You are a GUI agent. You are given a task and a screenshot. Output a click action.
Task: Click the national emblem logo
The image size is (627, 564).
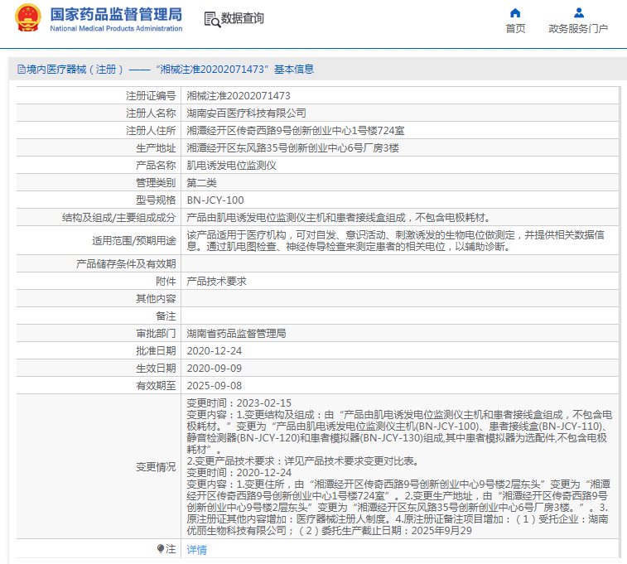[x=27, y=18]
